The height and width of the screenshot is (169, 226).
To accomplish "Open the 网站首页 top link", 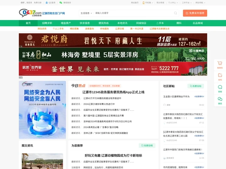I will click(135, 3).
